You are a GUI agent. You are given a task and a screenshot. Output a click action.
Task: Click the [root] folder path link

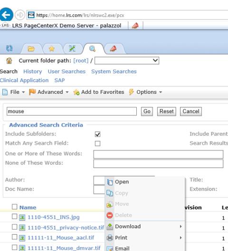coord(81,60)
